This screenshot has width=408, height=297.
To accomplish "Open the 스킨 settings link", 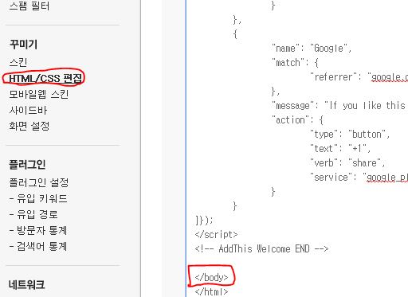I will point(18,62).
